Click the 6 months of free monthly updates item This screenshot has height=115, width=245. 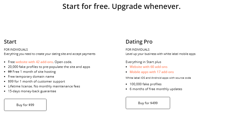156,89
